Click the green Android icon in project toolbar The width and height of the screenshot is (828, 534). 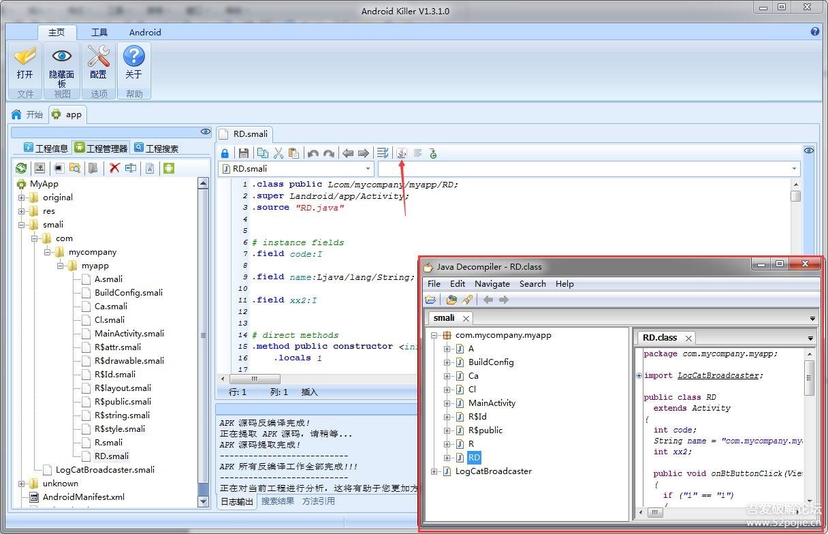click(x=168, y=168)
